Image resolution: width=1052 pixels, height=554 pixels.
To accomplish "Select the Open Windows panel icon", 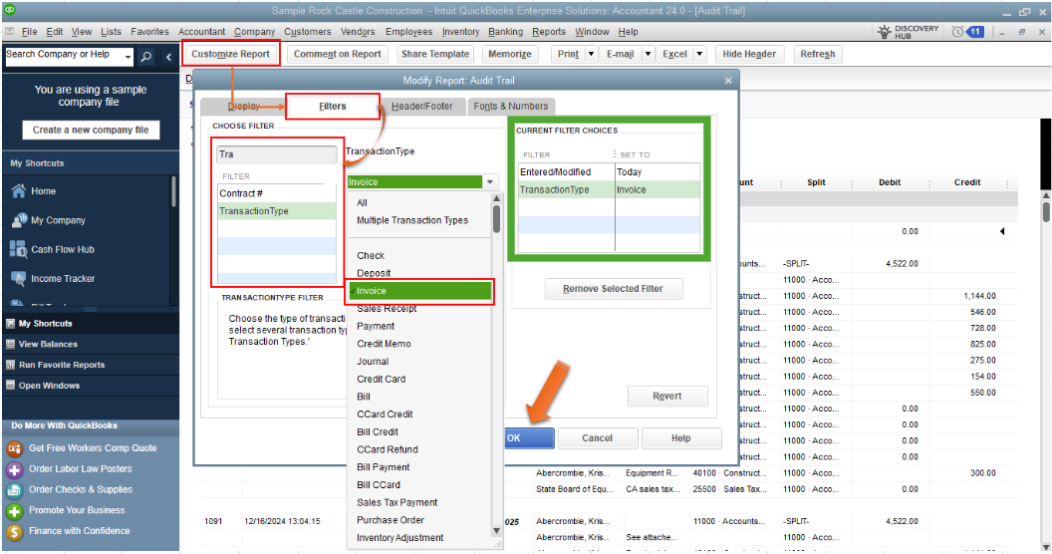I will 10,386.
